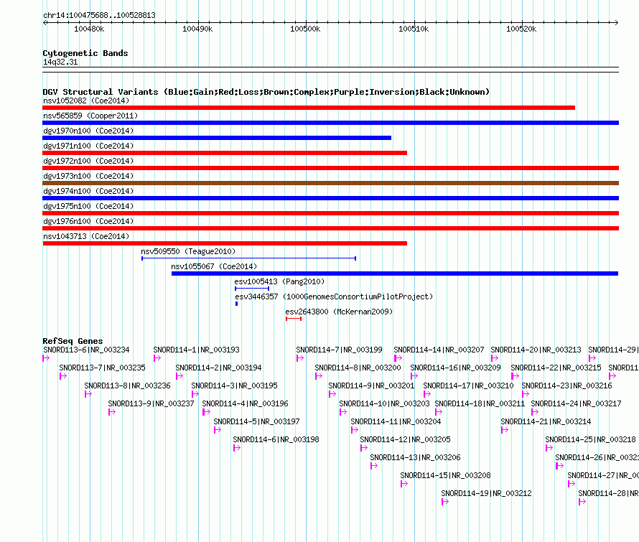Click the DGV Structural Variants track title
Image resolution: width=639 pixels, height=542 pixels.
click(266, 92)
